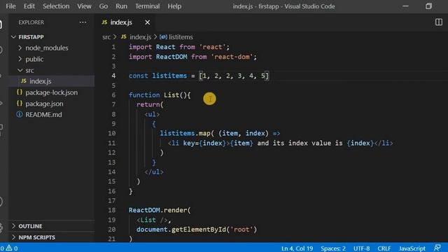The image size is (448, 252).
Task: Click src in the breadcrumb
Action: [x=106, y=37]
